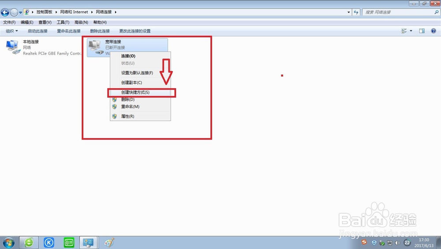Choose 连接(O) from the context menu
The image size is (441, 249).
pyautogui.click(x=140, y=56)
